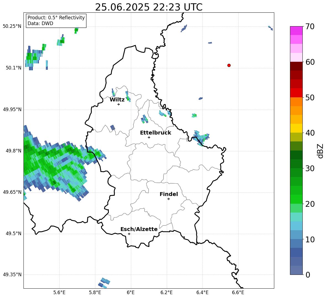The width and height of the screenshot is (327, 298).
Task: Click the 6°E longitude label
Action: (131, 292)
